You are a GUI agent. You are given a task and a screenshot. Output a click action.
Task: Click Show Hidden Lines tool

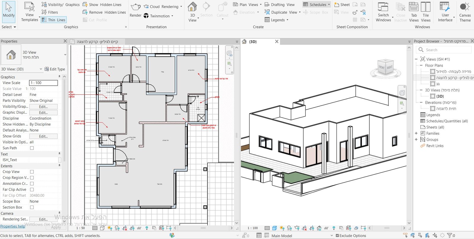click(102, 4)
